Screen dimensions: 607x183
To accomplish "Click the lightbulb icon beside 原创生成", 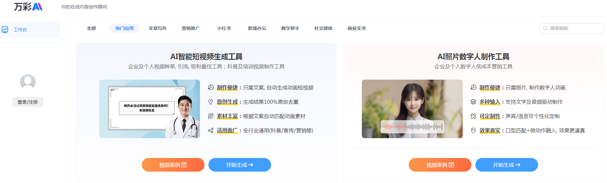I will pos(211,102).
